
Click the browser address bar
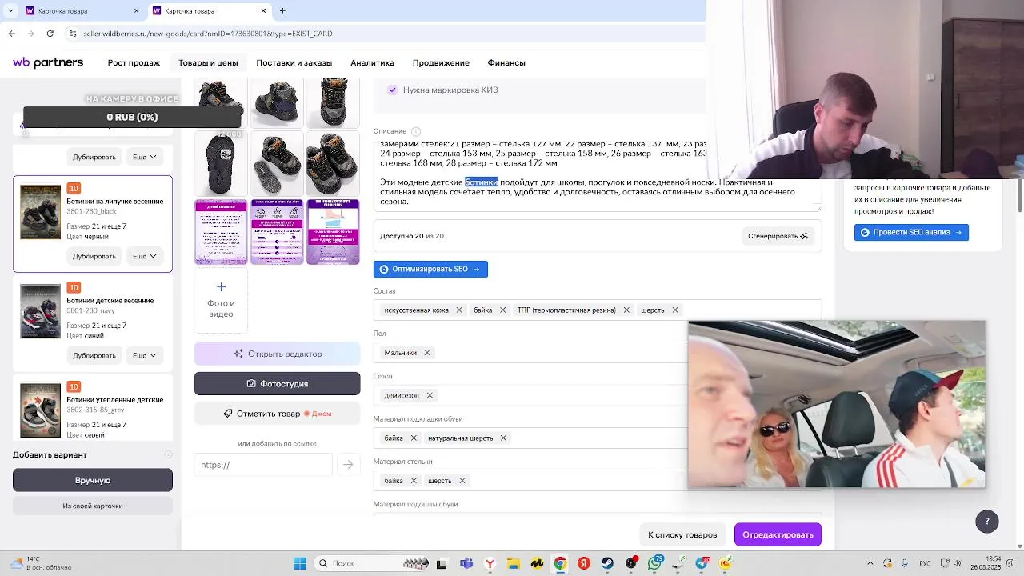point(384,34)
